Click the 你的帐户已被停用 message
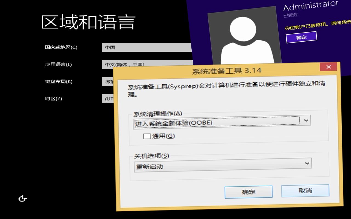Screen dimensions: 351x219 click(318, 25)
